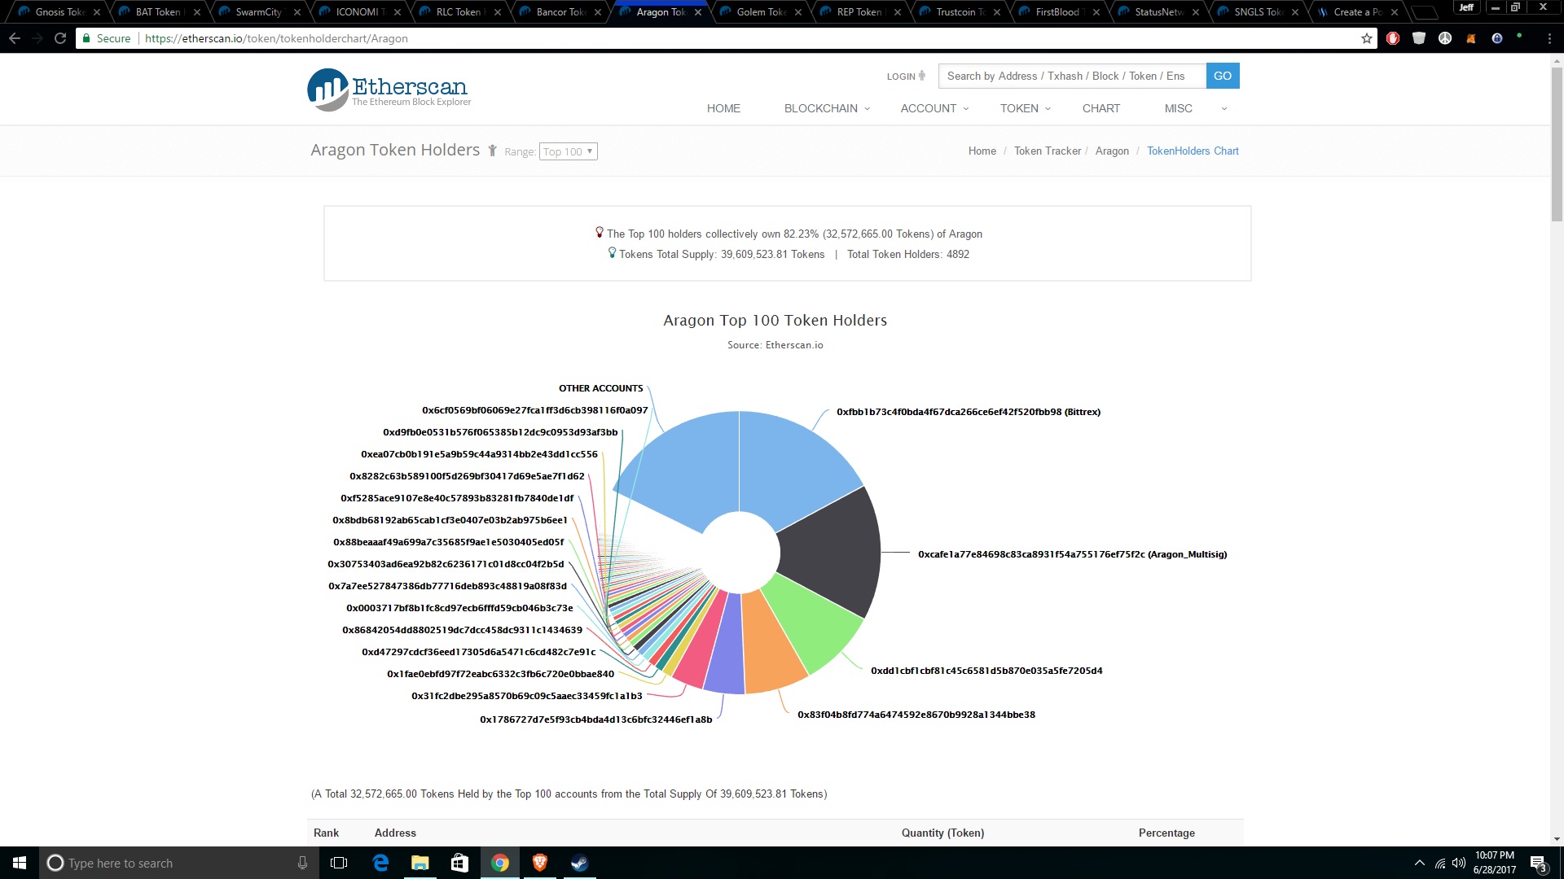Click the Chrome icon in the taskbar
Image resolution: width=1564 pixels, height=879 pixels.
[x=500, y=863]
